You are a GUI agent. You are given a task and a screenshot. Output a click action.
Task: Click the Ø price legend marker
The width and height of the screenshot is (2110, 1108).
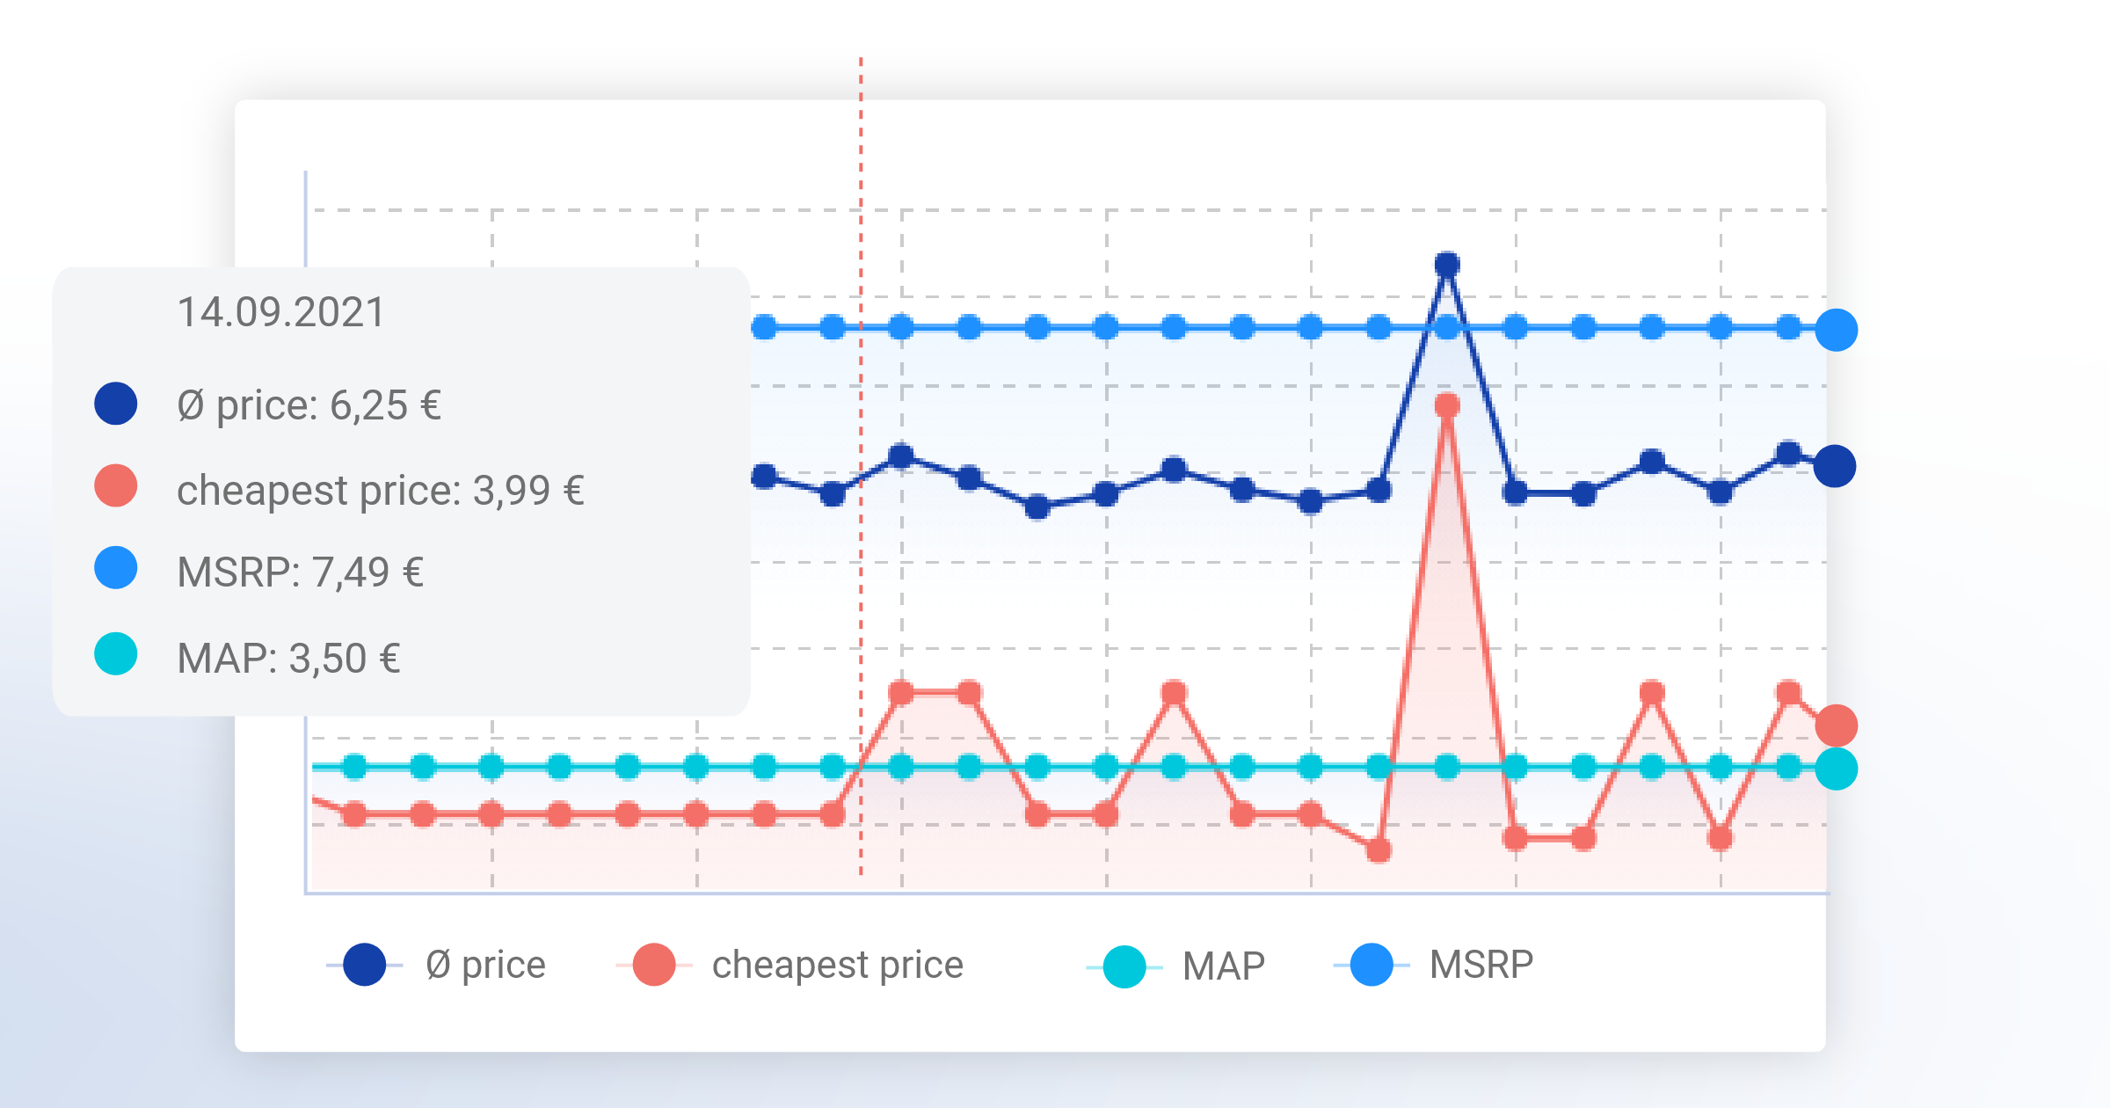364,965
